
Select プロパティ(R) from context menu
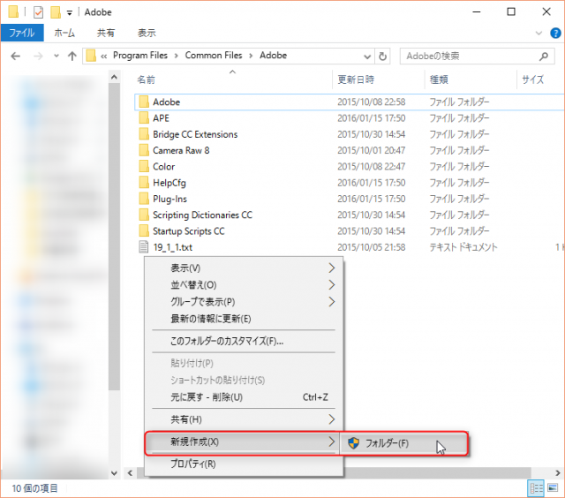pos(192,464)
